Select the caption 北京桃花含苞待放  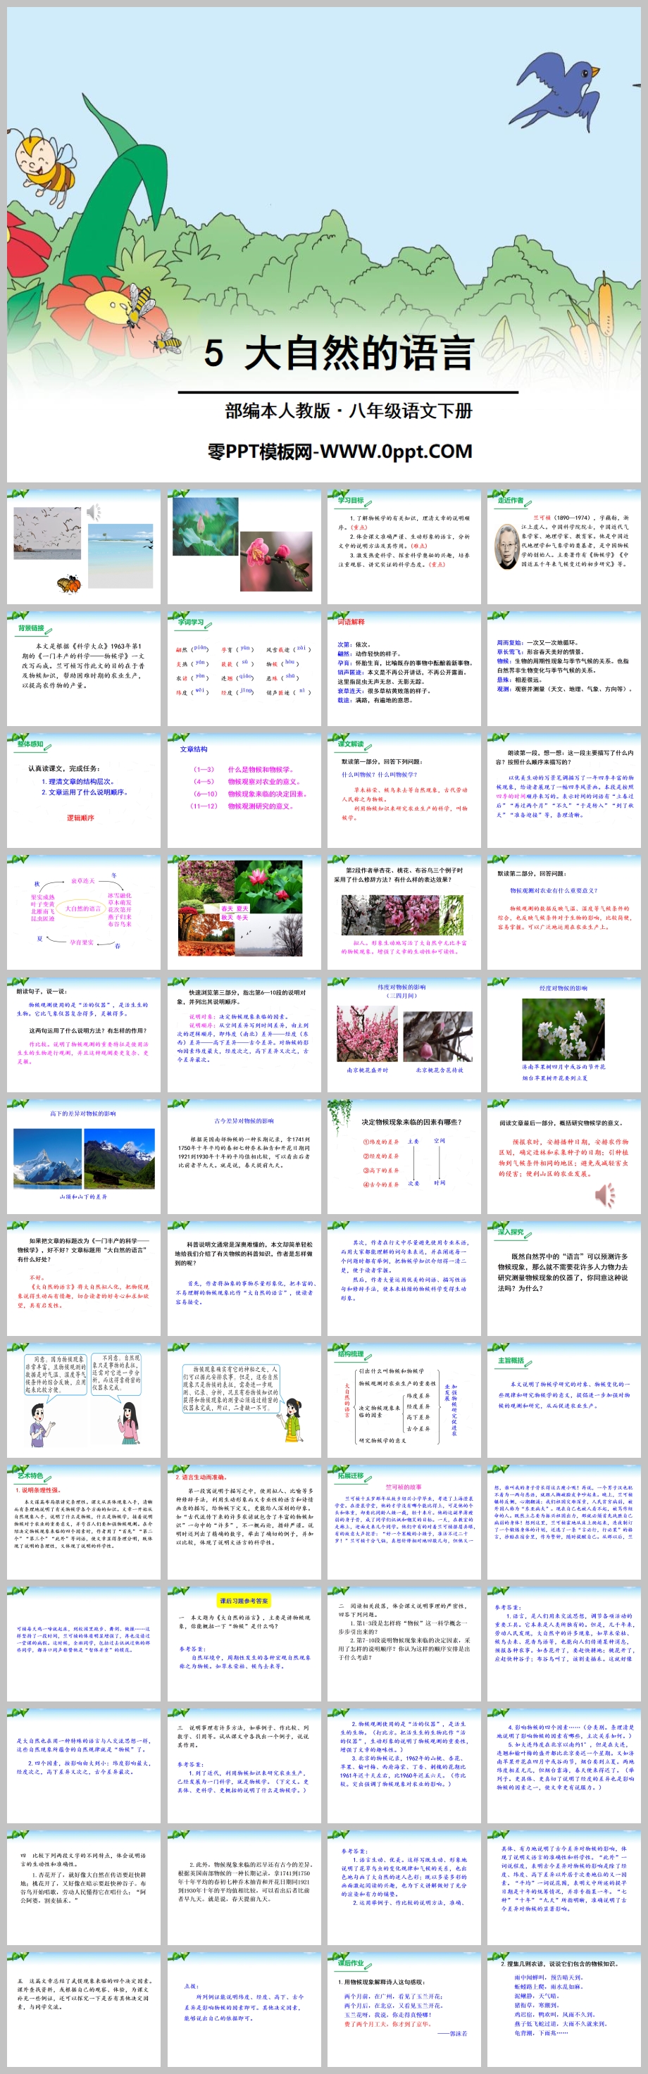tap(440, 1070)
